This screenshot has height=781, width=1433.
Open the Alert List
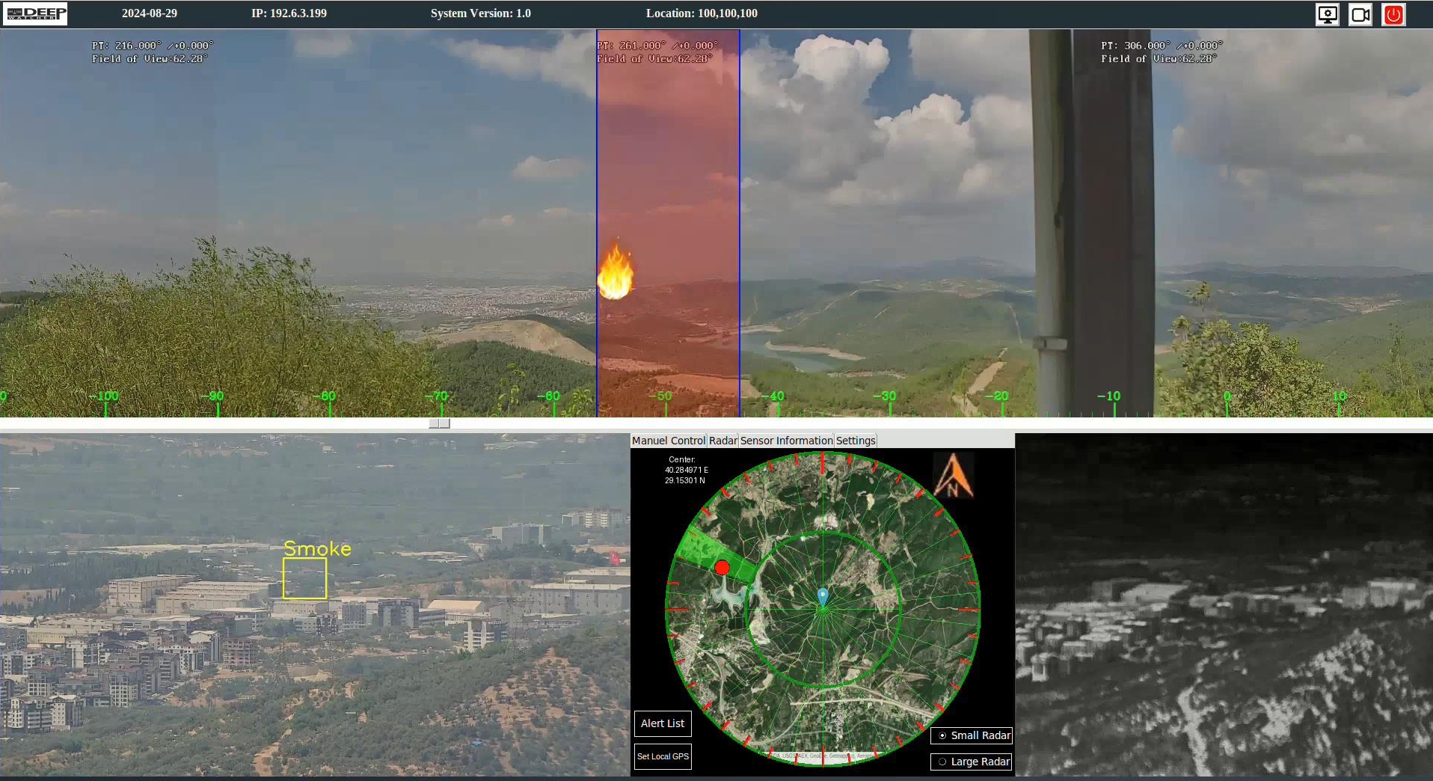pyautogui.click(x=663, y=723)
